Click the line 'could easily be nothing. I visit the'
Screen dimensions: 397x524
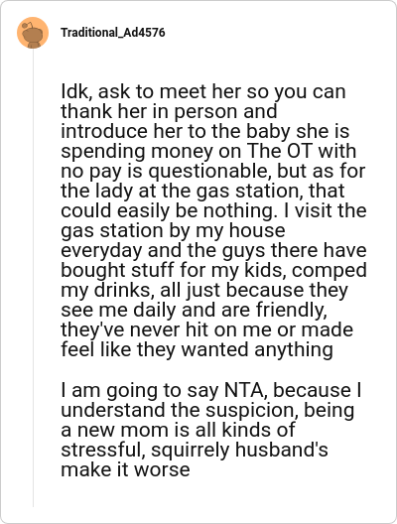(x=213, y=210)
